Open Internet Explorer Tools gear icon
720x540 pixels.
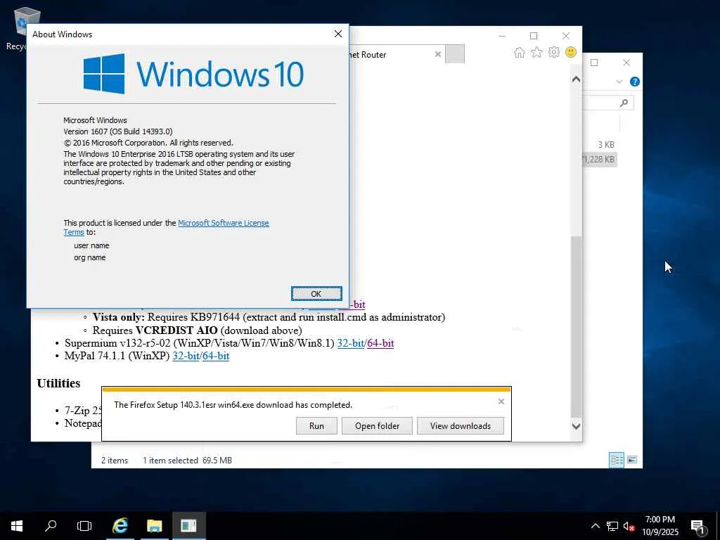(554, 52)
